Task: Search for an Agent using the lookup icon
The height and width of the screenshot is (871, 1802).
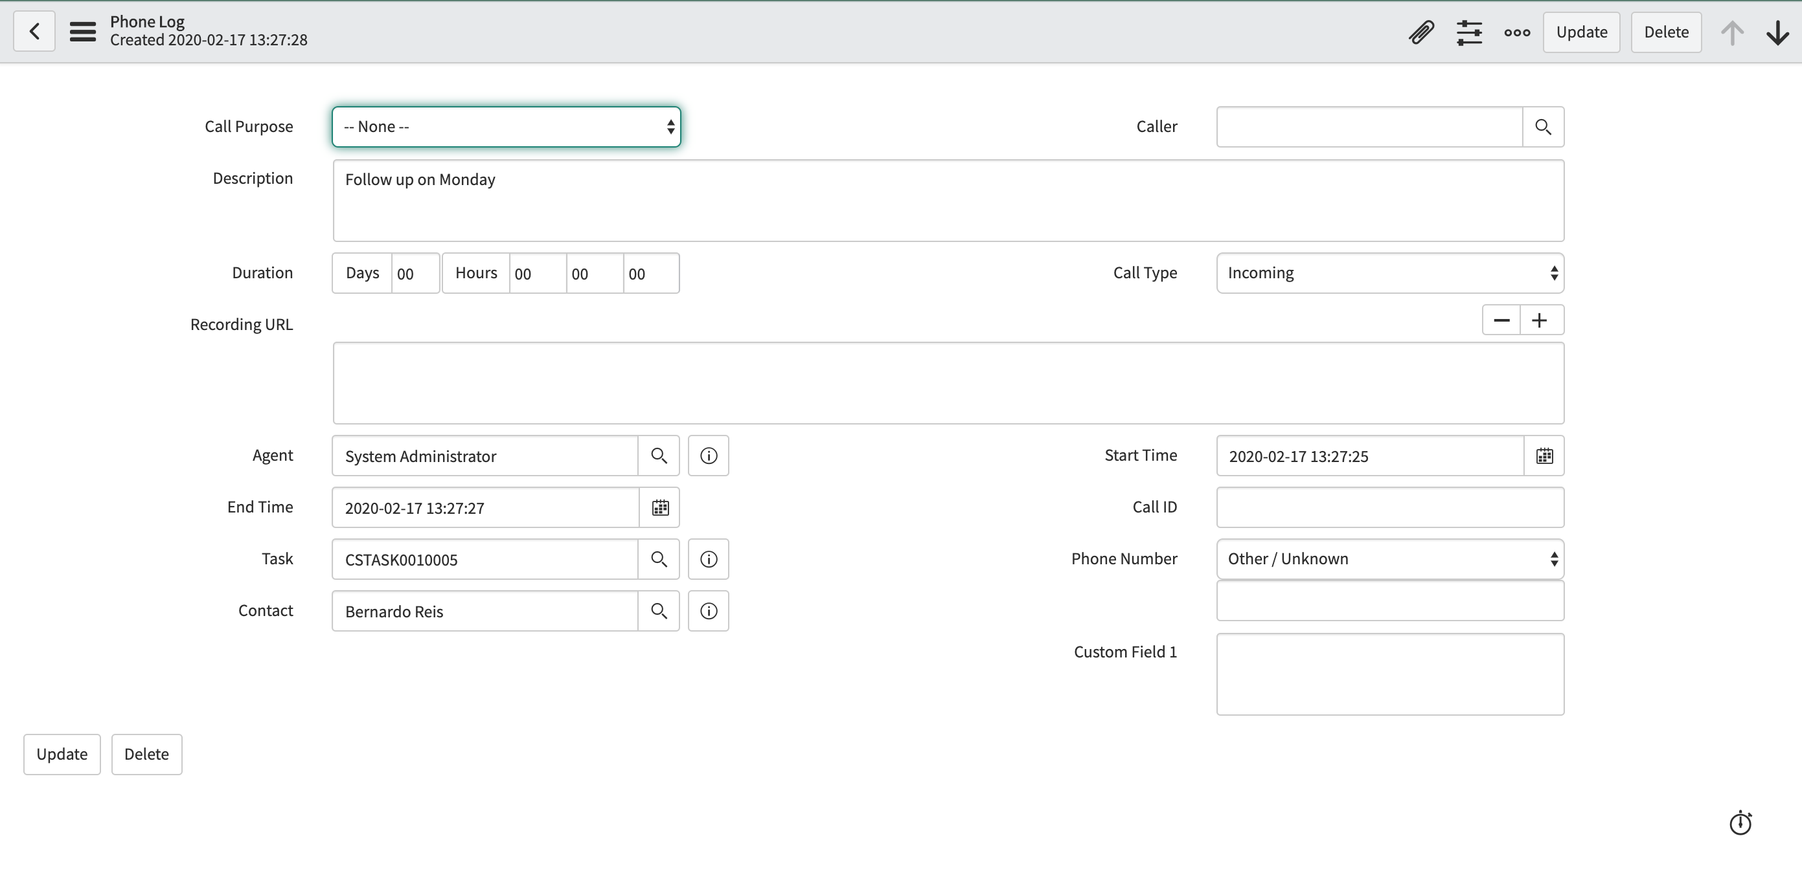Action: pyautogui.click(x=658, y=455)
